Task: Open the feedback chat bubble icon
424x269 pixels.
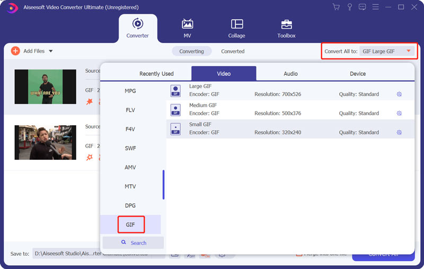Action: pos(362,7)
